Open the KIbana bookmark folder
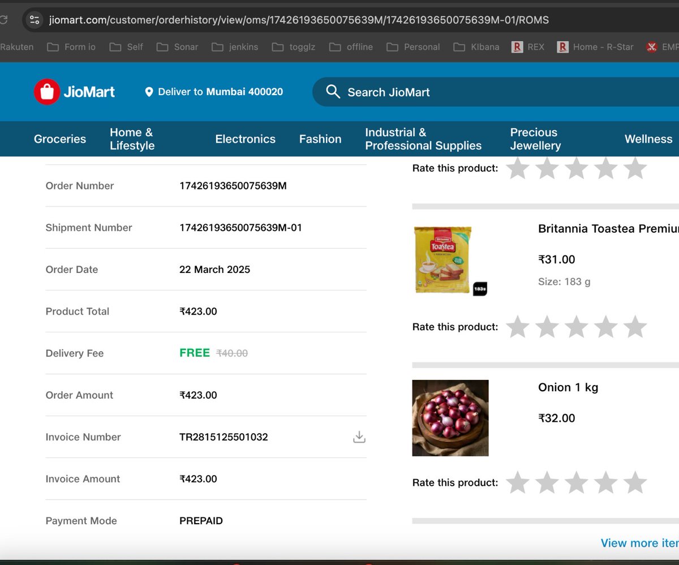The height and width of the screenshot is (565, 679). (476, 47)
